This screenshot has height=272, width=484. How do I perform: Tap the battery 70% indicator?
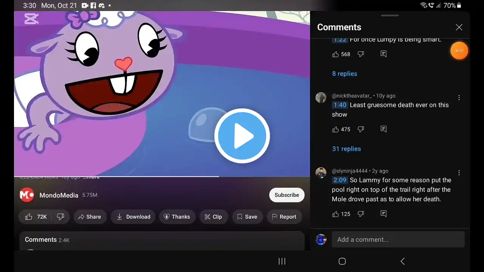(x=452, y=5)
